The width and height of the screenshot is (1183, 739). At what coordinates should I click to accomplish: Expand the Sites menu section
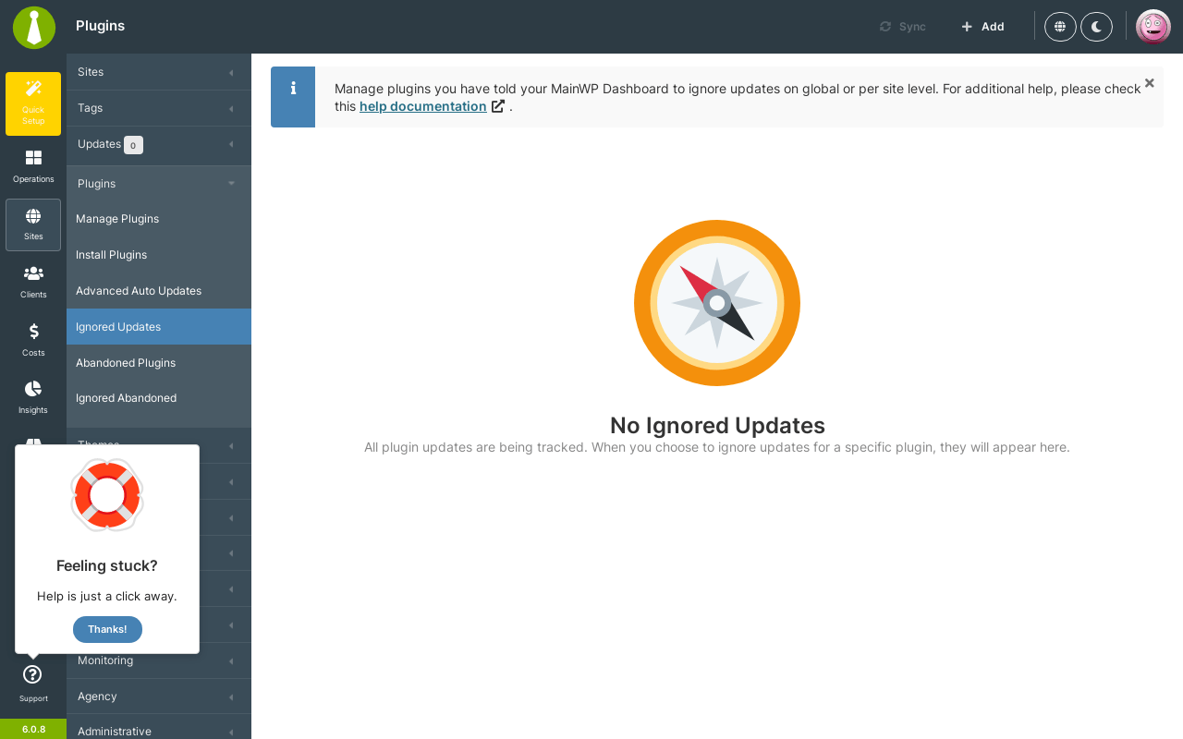(x=159, y=72)
